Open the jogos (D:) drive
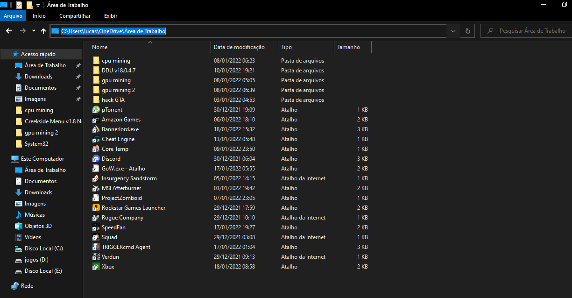572x298 pixels. (36, 260)
